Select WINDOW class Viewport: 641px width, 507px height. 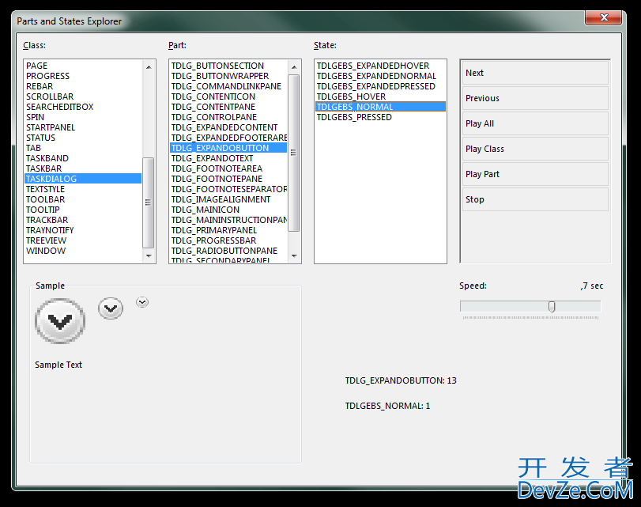point(84,251)
